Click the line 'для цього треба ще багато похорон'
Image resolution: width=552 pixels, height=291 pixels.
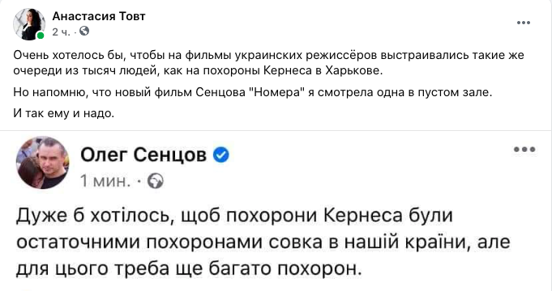click(189, 269)
